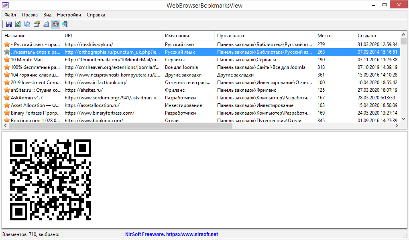
Task: Refresh the bookmarks list via toolbar icon
Action: 18,24
